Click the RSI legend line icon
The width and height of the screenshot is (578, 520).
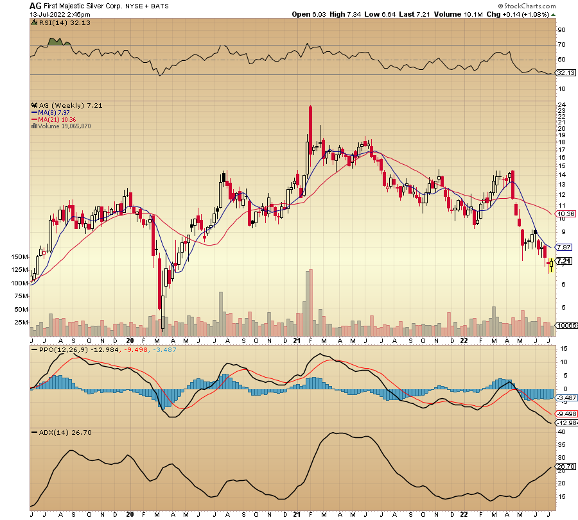(34, 23)
